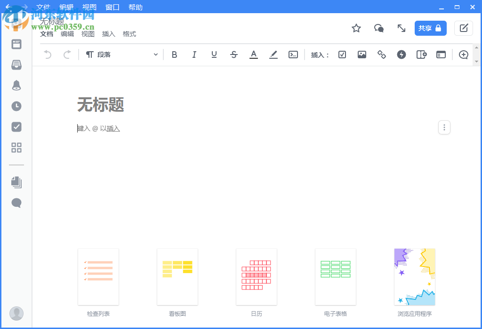Open the 插入 menu

pyautogui.click(x=108, y=34)
